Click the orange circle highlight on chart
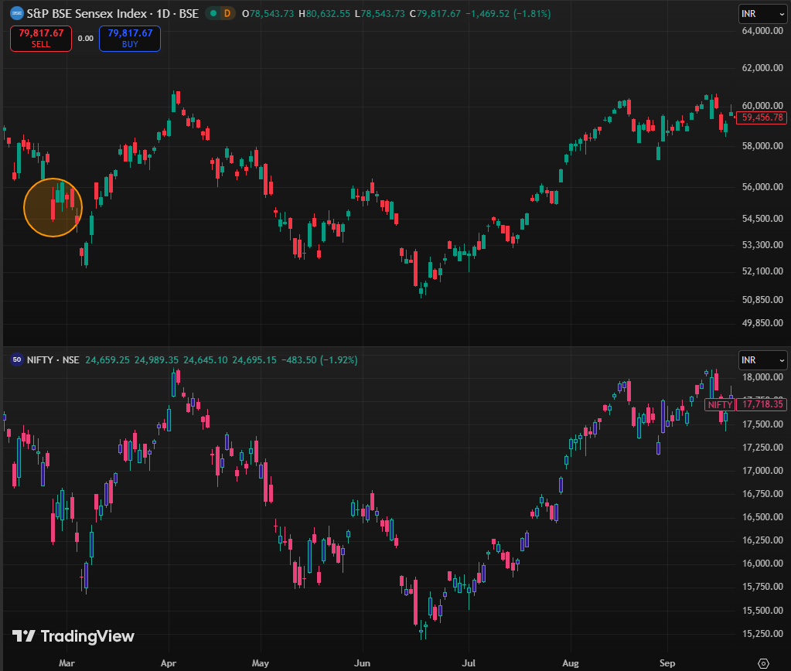791x671 pixels. coord(53,207)
